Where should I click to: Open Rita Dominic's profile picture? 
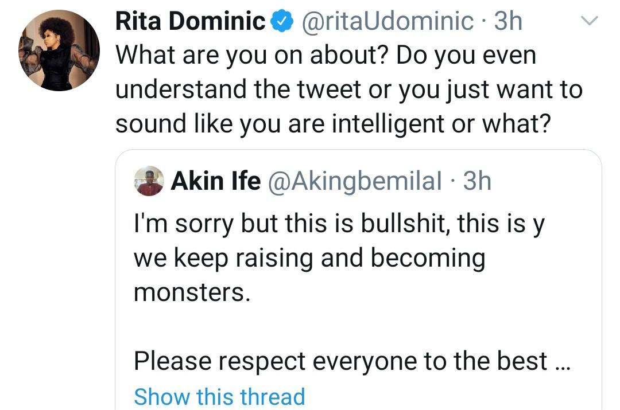point(59,51)
